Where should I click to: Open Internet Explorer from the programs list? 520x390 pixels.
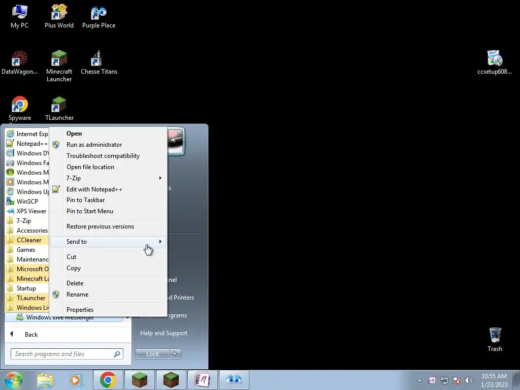pyautogui.click(x=27, y=134)
